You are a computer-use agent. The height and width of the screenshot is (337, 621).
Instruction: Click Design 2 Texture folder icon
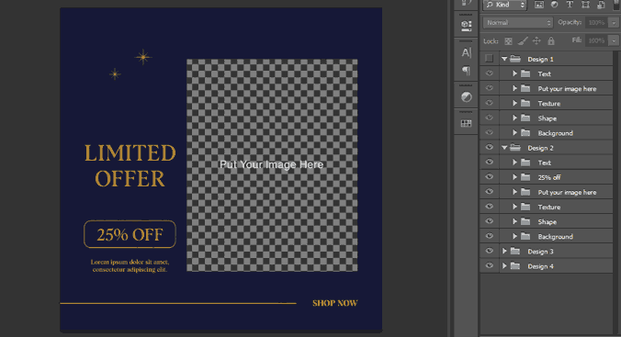525,208
